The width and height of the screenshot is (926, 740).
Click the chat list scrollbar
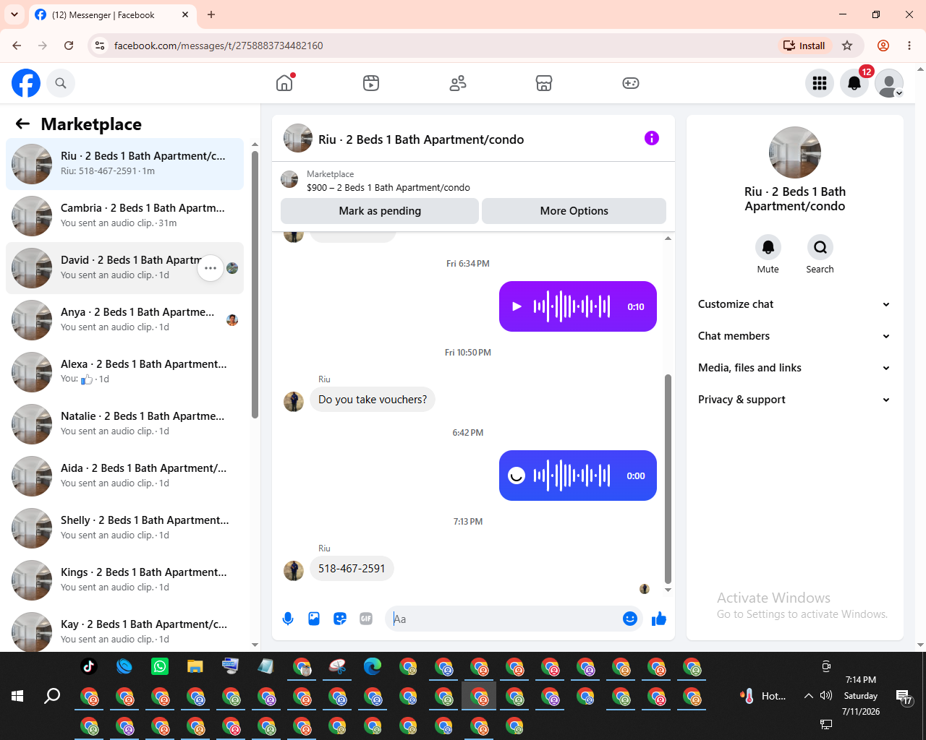[255, 285]
